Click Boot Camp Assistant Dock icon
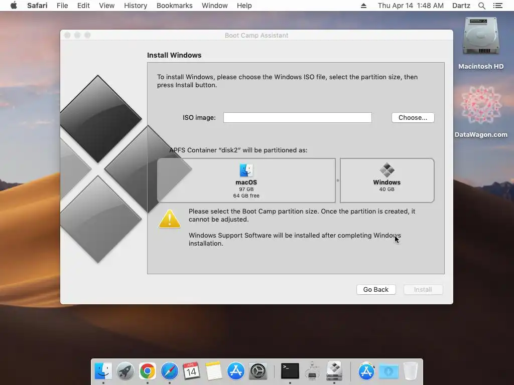 [334, 371]
